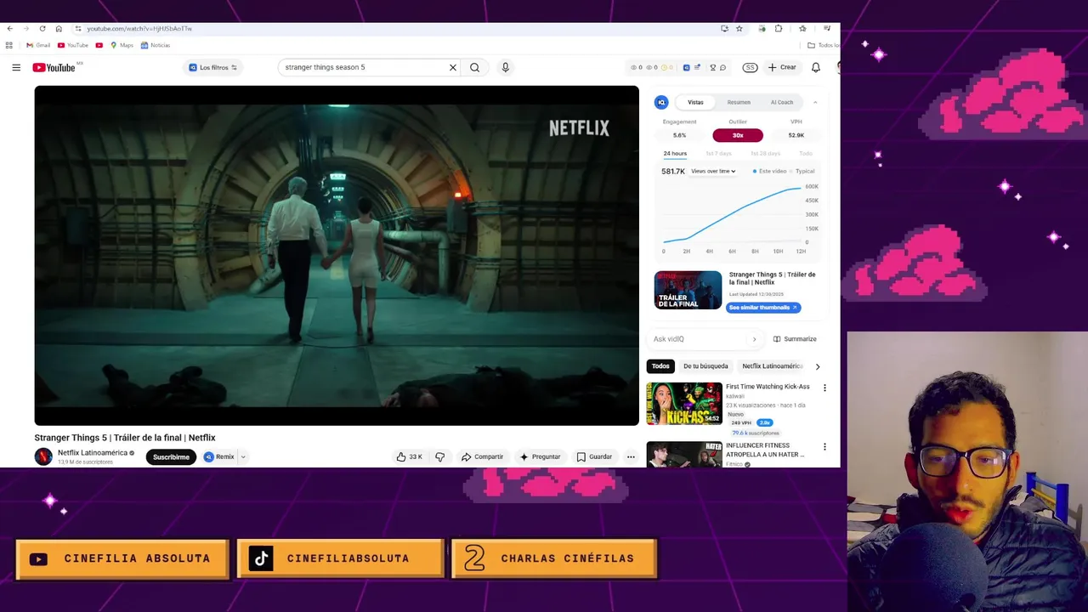Collapse the vidIQ panel chevron

tap(815, 102)
